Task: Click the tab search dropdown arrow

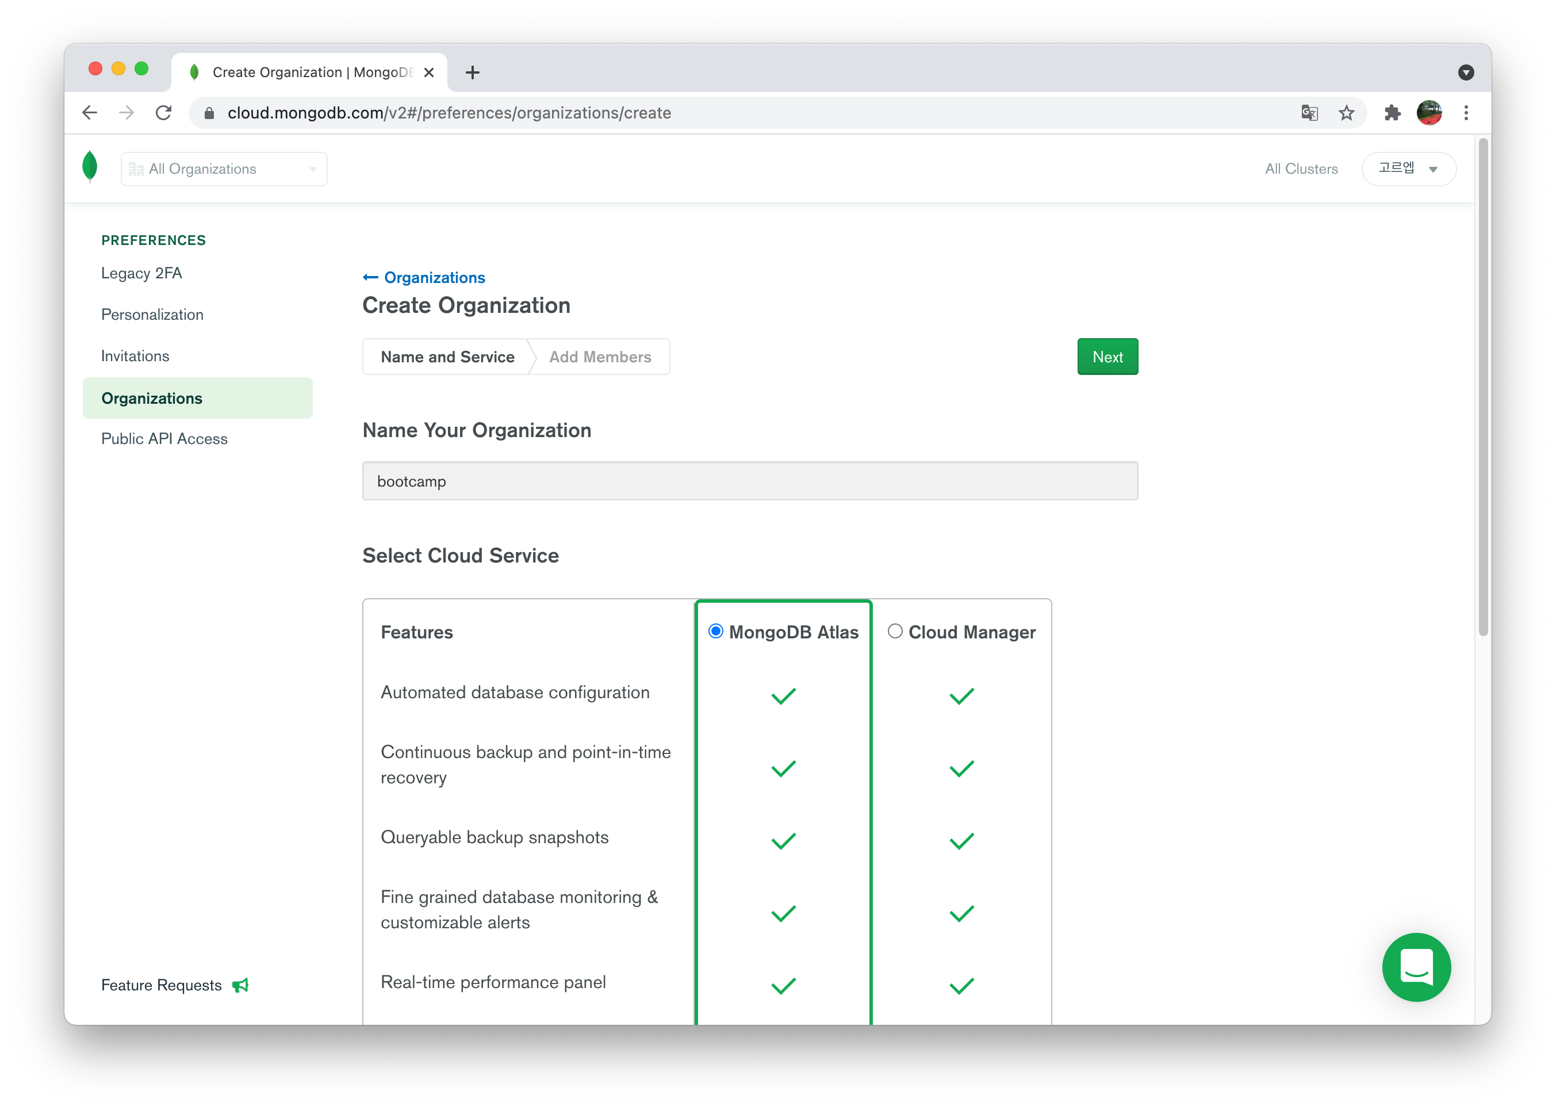Action: [x=1466, y=72]
